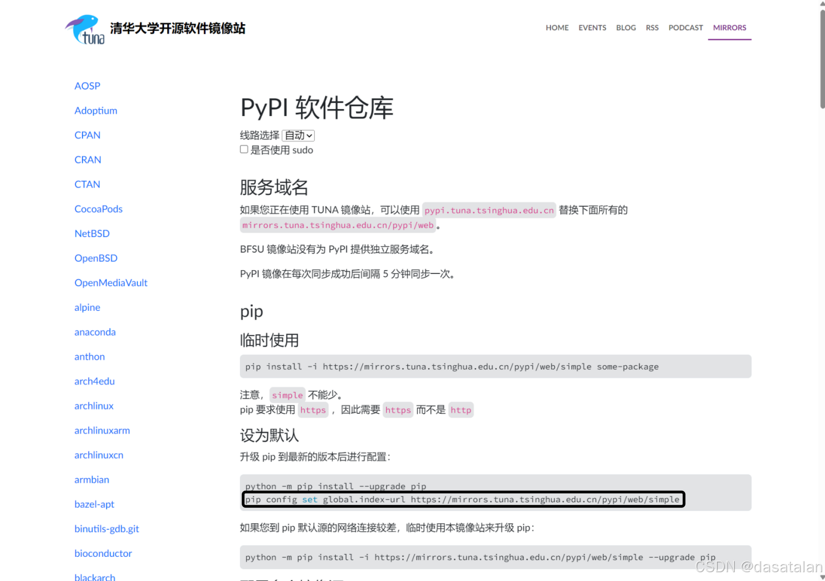Click the pip config set global.index-url line
The width and height of the screenshot is (825, 581).
pyautogui.click(x=463, y=500)
